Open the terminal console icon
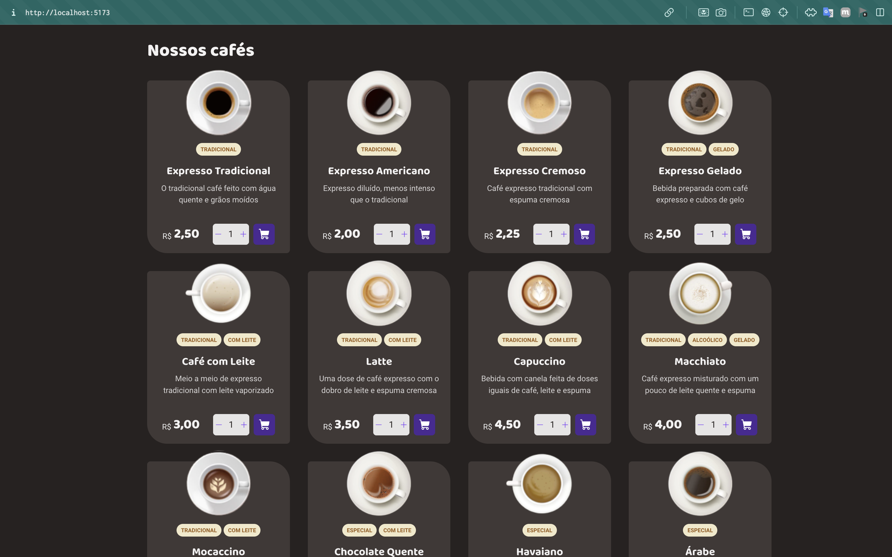The width and height of the screenshot is (892, 557). pos(748,12)
